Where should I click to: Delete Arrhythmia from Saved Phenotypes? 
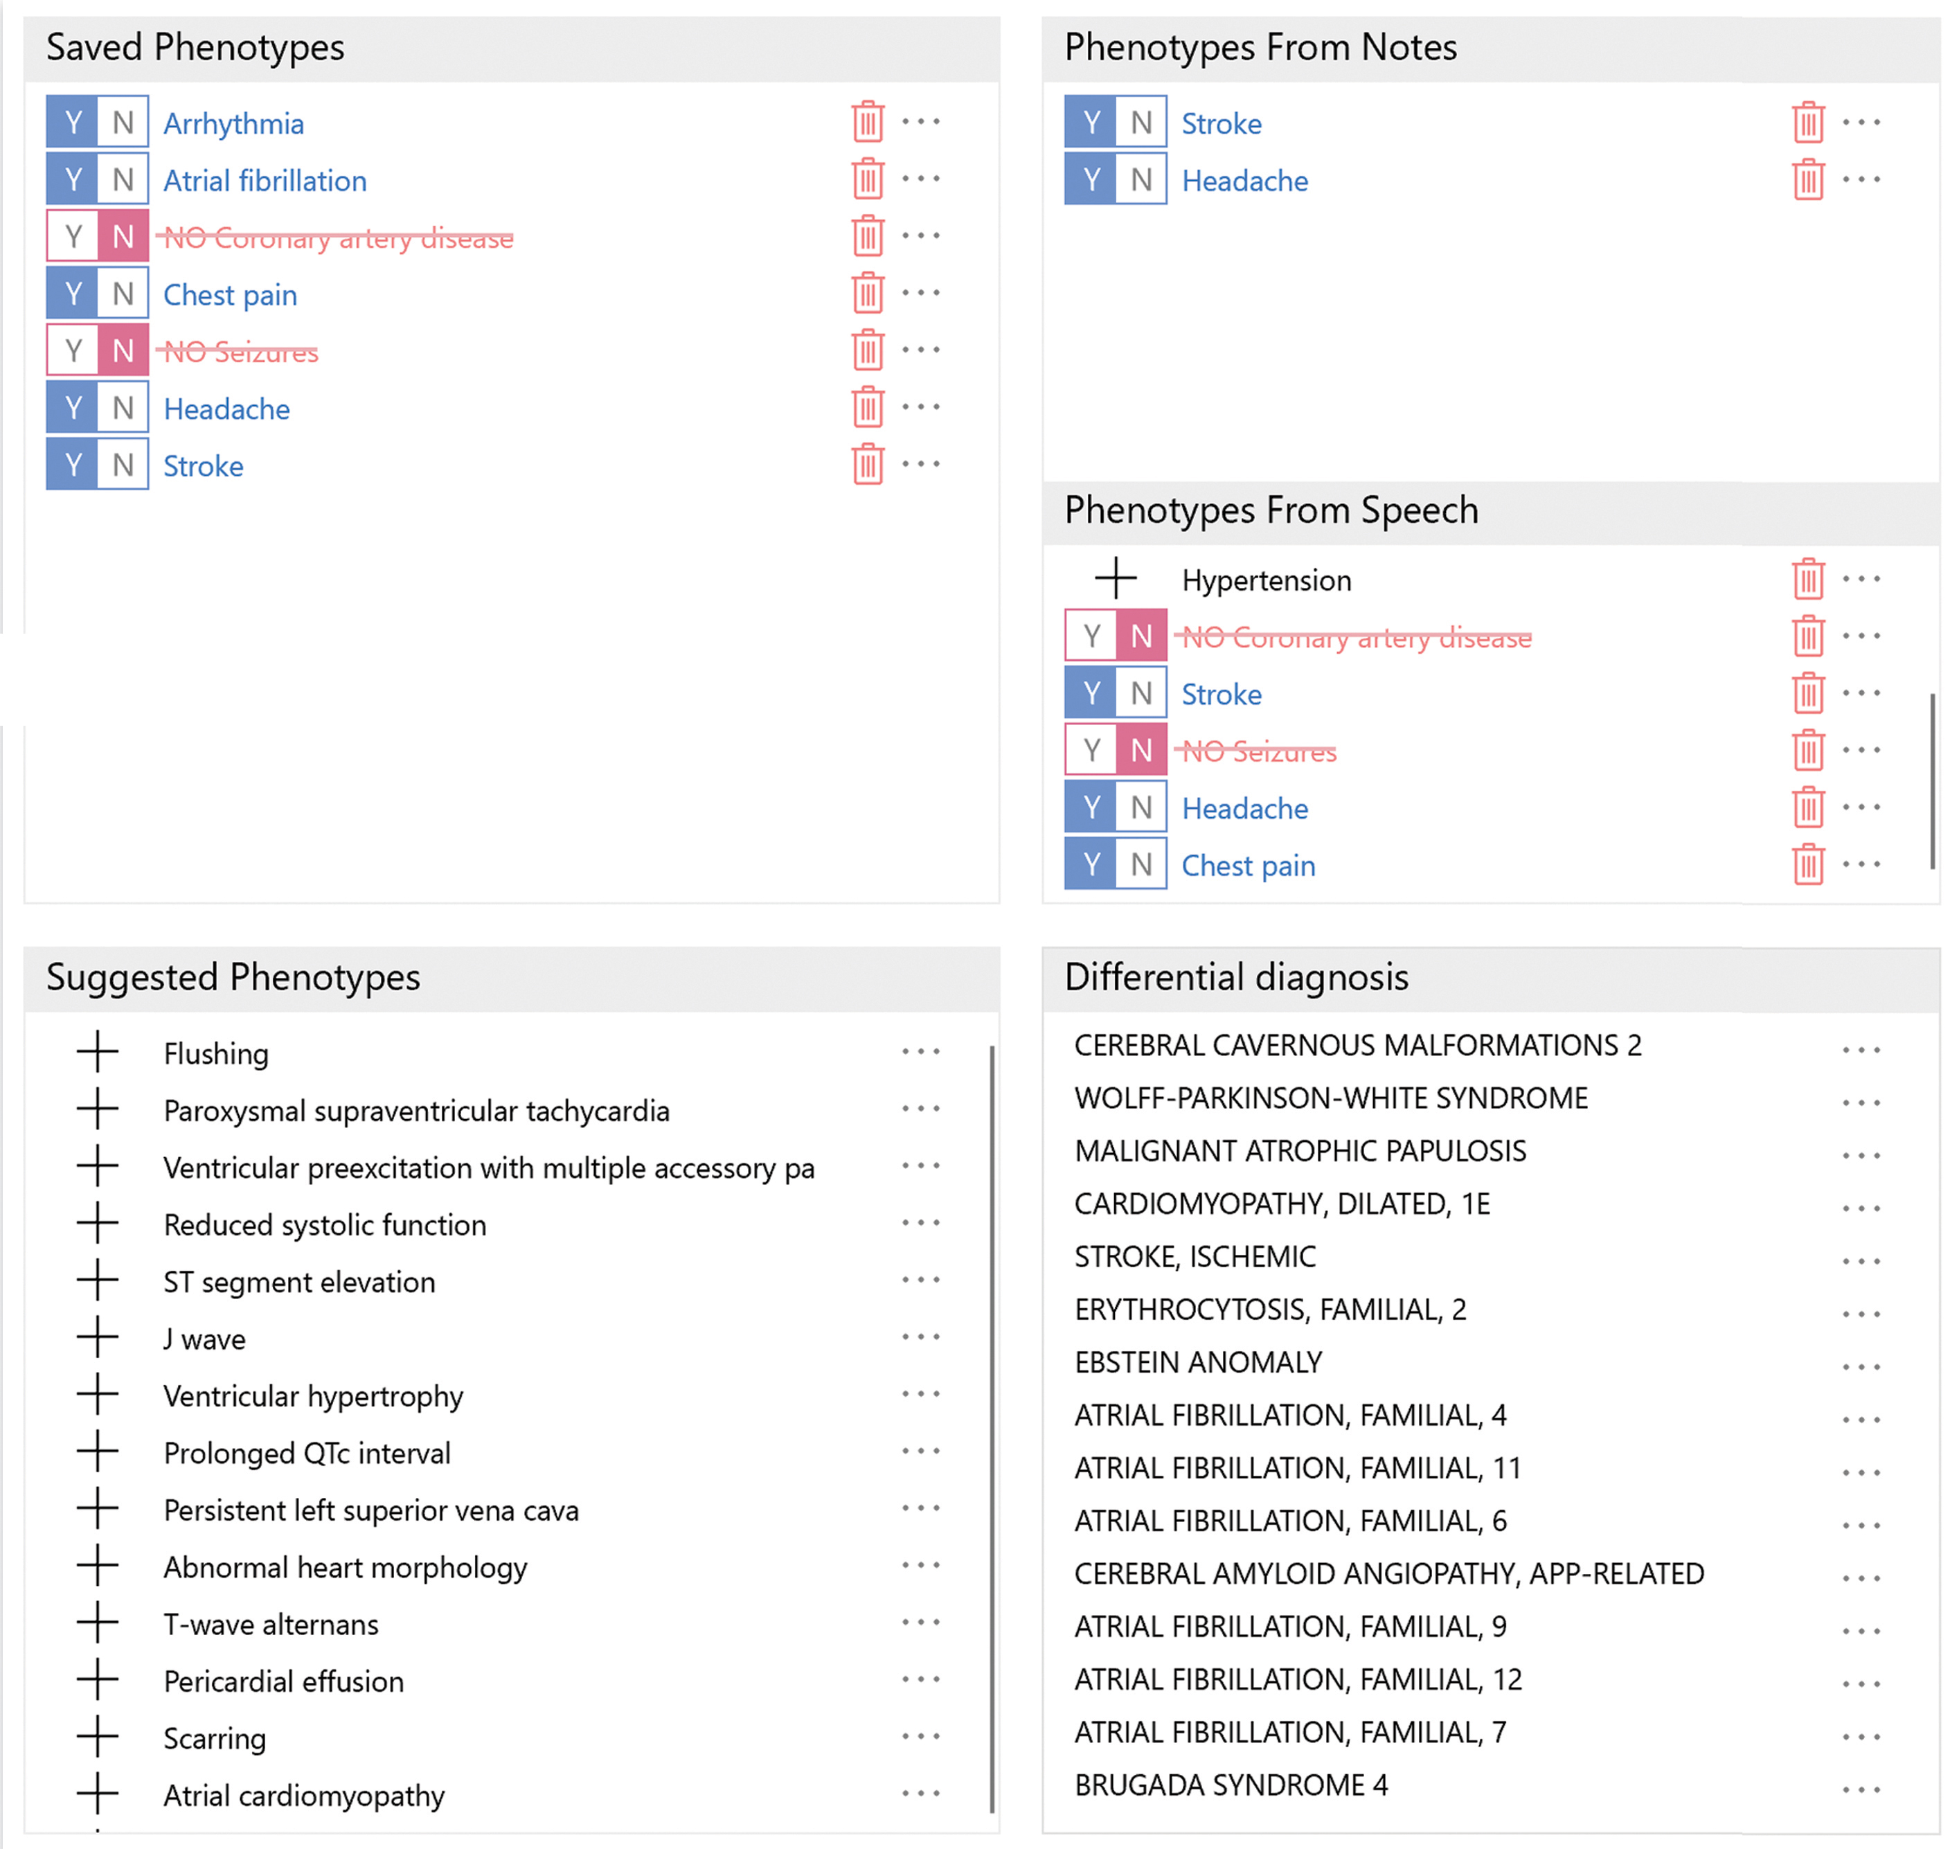[867, 122]
